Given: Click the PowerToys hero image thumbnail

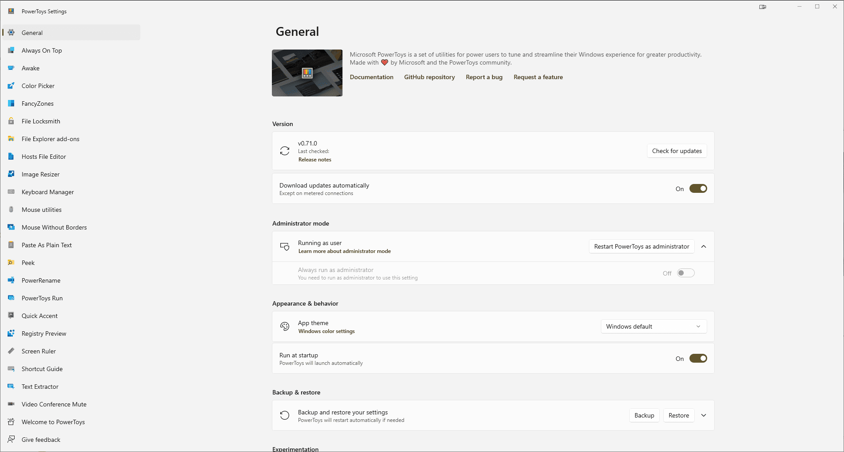Looking at the screenshot, I should pos(307,73).
